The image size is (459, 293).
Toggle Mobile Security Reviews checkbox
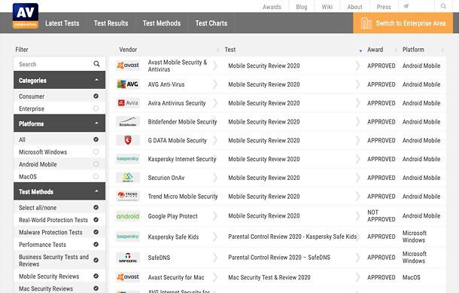(x=96, y=276)
